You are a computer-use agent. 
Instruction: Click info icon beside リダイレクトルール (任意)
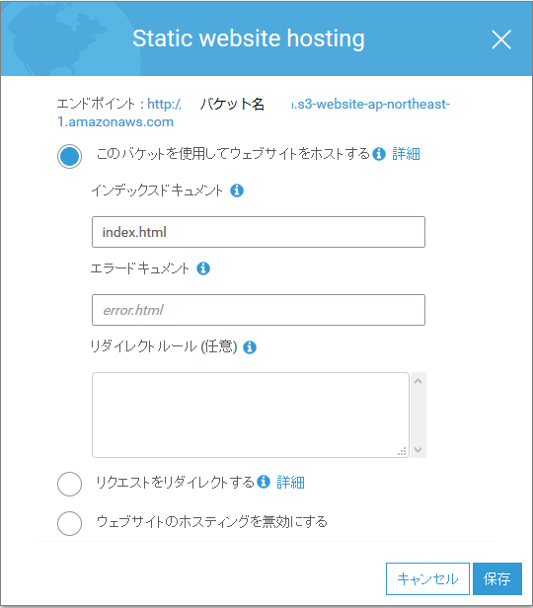click(250, 346)
